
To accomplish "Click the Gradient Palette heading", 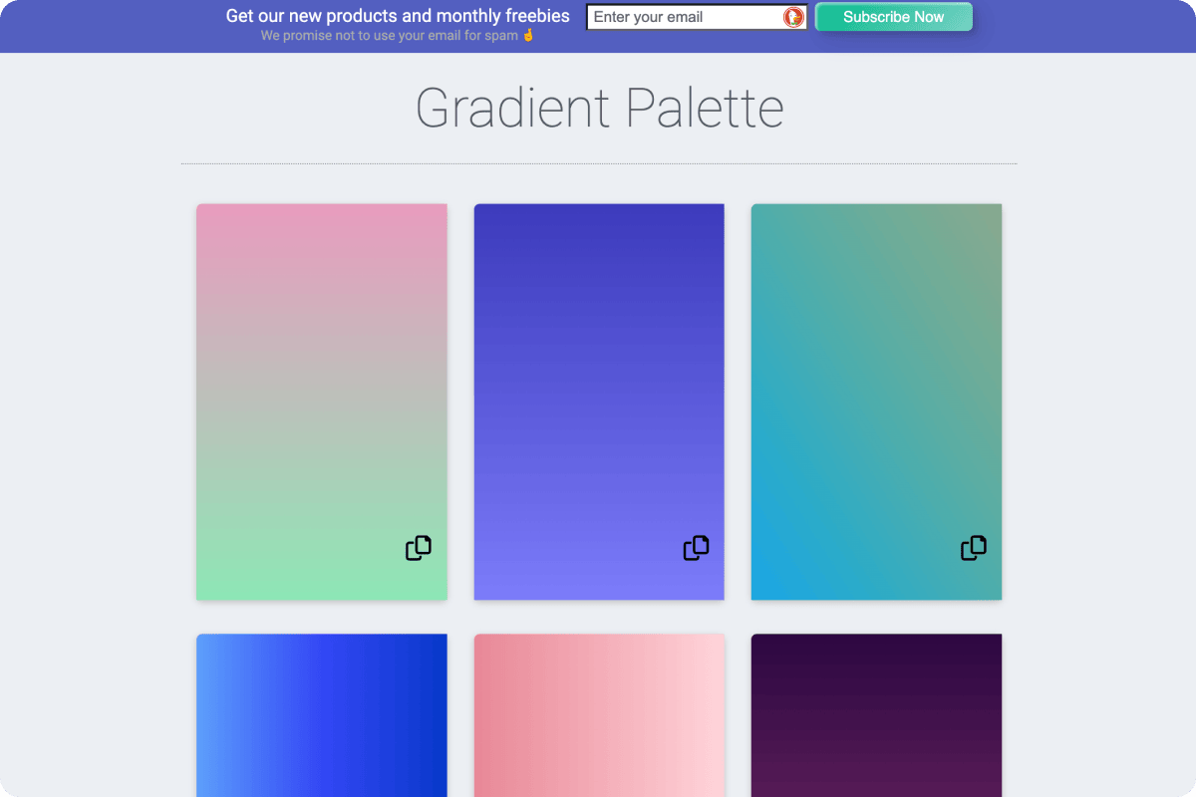I will [599, 108].
